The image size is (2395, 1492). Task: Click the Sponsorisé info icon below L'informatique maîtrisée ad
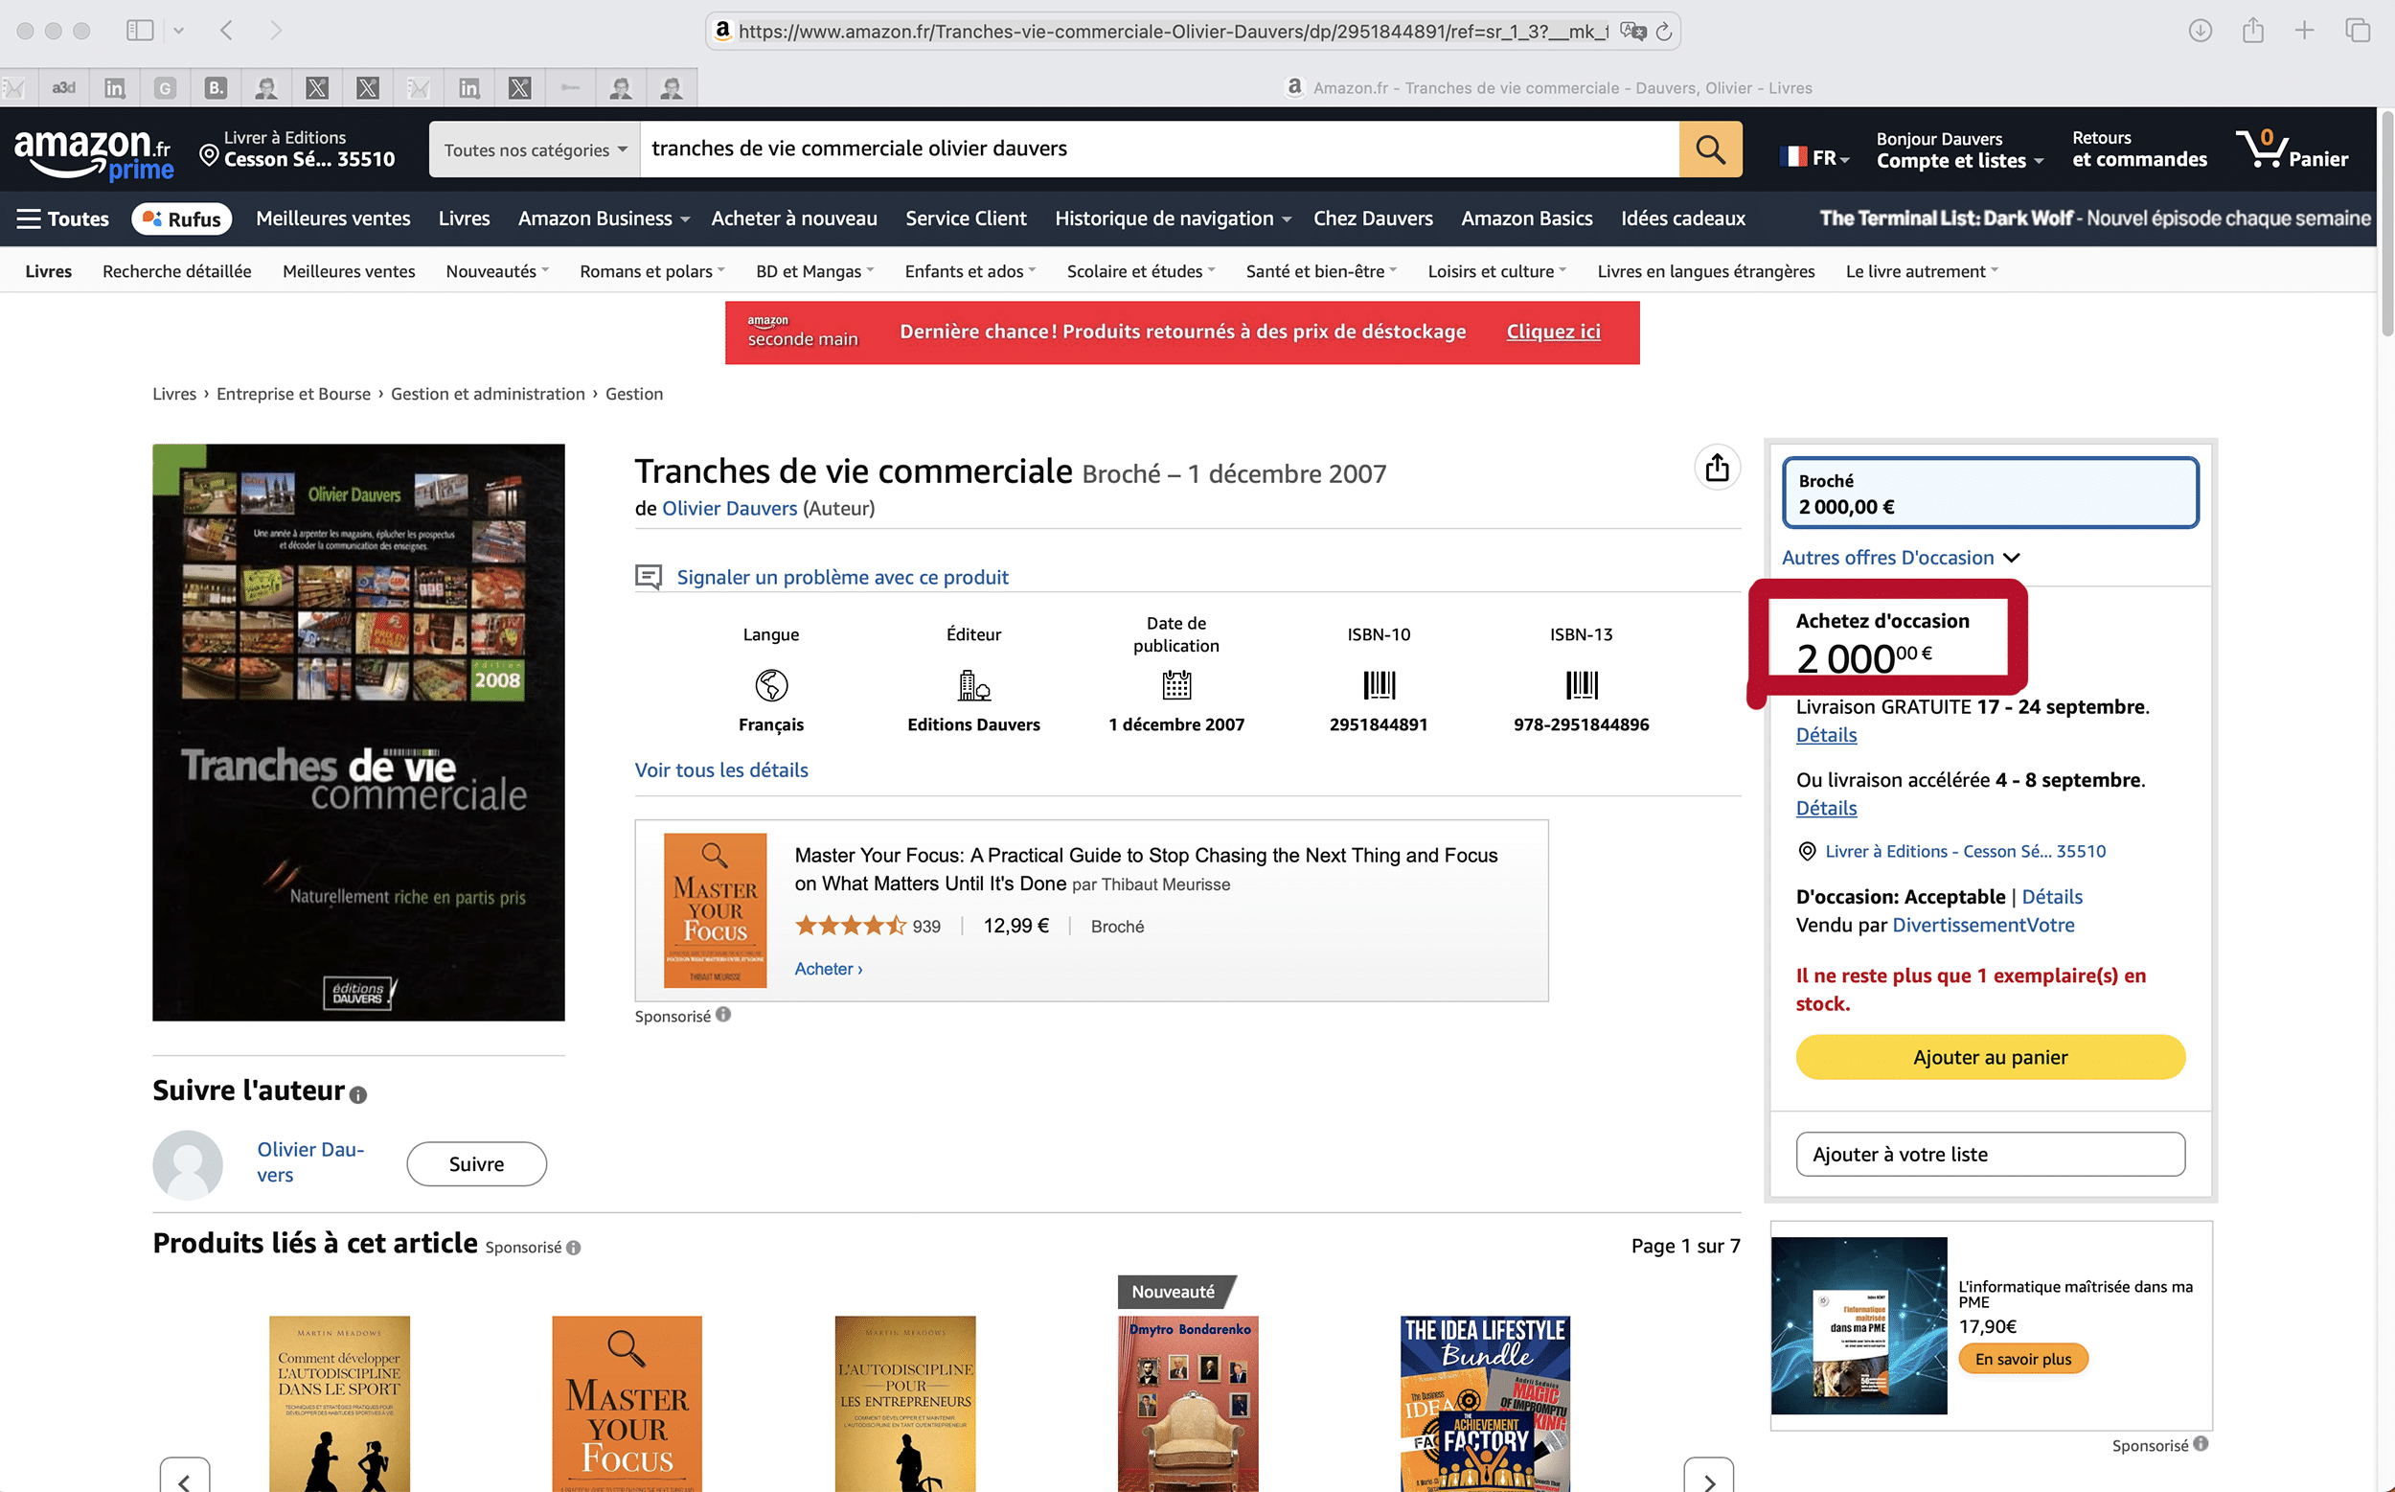point(2201,1444)
